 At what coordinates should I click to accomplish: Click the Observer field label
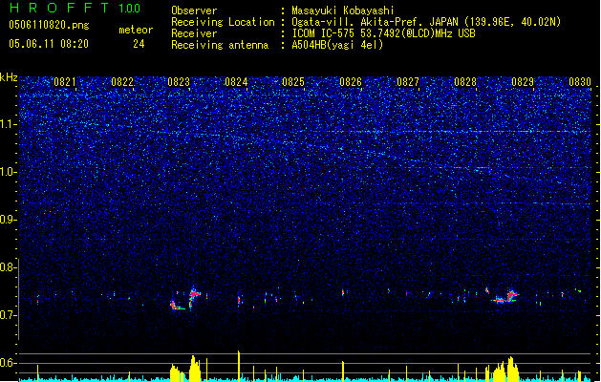tap(194, 11)
